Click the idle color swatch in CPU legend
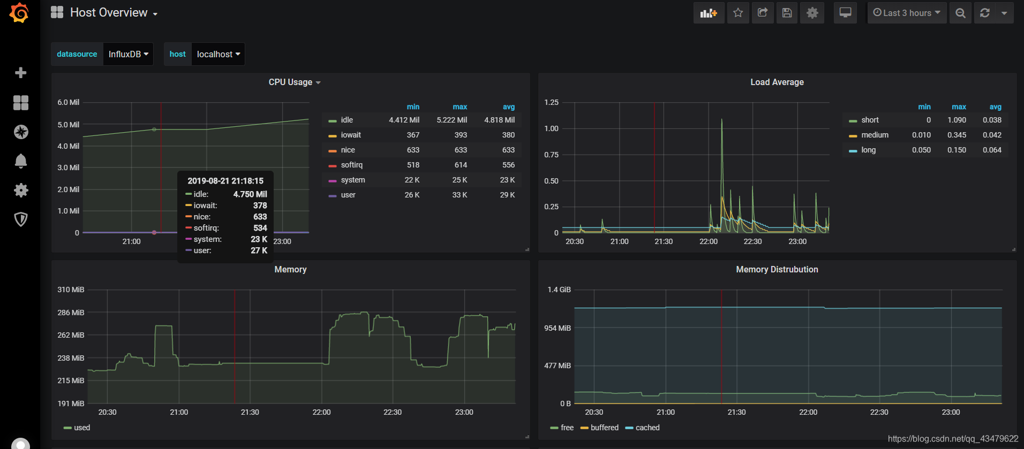The height and width of the screenshot is (449, 1024). [333, 121]
